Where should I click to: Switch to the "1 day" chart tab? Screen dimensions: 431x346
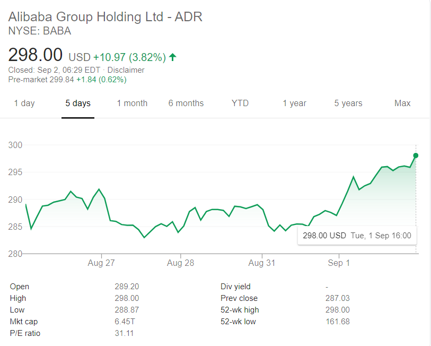(24, 103)
